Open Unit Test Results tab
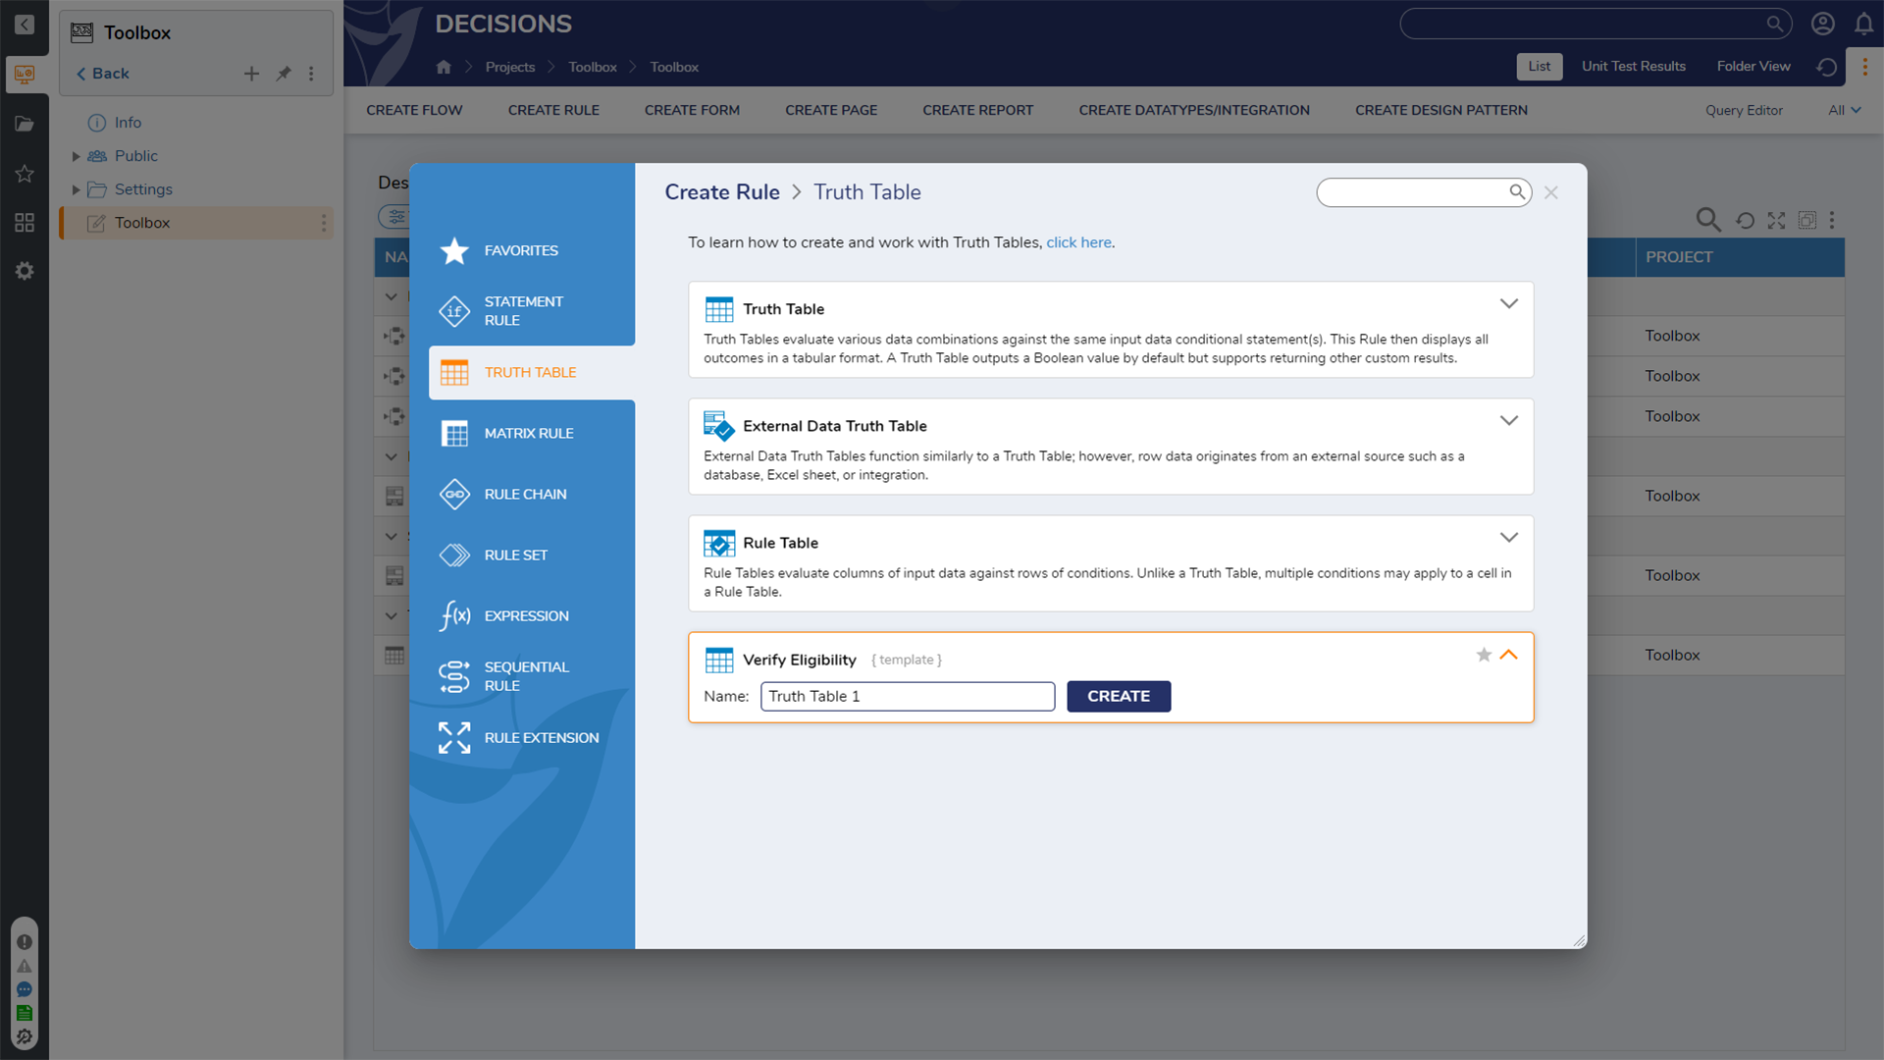This screenshot has width=1884, height=1060. [1633, 66]
